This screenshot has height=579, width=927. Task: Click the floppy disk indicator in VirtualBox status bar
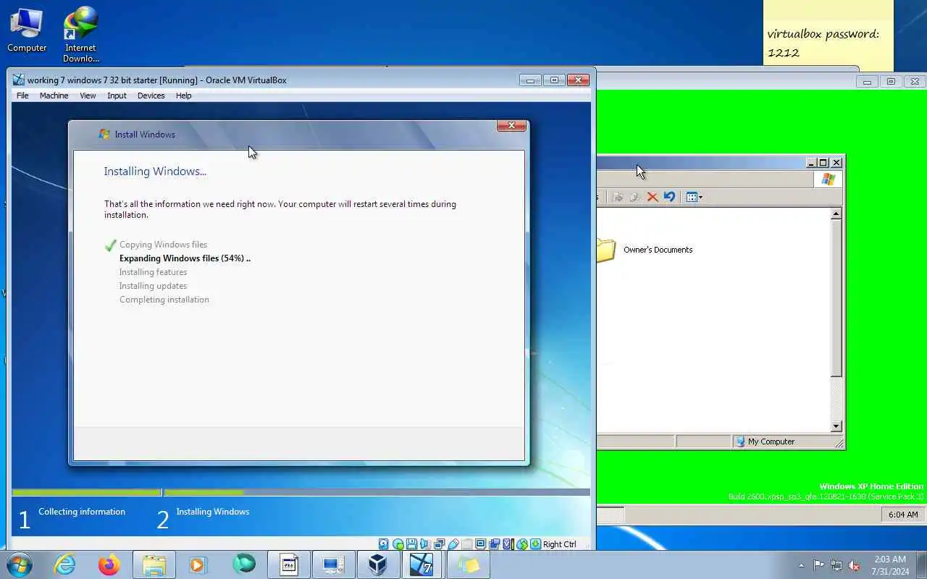(411, 544)
